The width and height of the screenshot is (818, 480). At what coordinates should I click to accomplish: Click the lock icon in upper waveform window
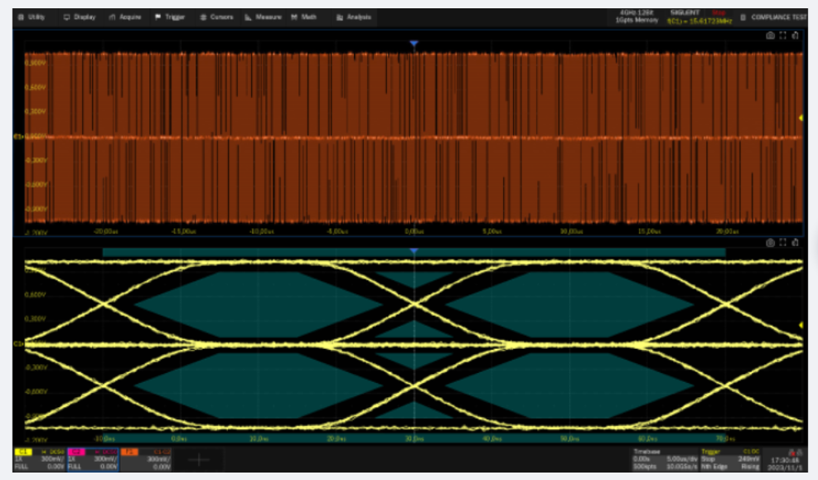click(795, 36)
